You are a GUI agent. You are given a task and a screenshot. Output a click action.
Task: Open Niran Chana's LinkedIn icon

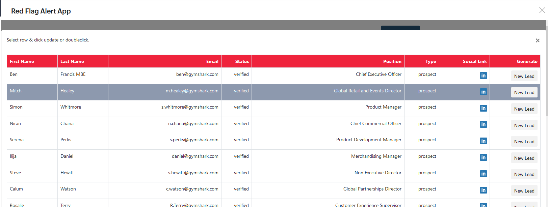pyautogui.click(x=483, y=124)
